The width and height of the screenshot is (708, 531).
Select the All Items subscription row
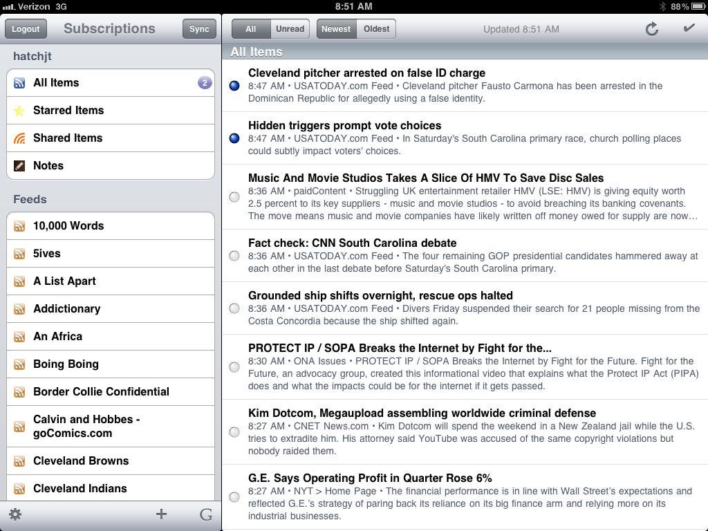111,83
